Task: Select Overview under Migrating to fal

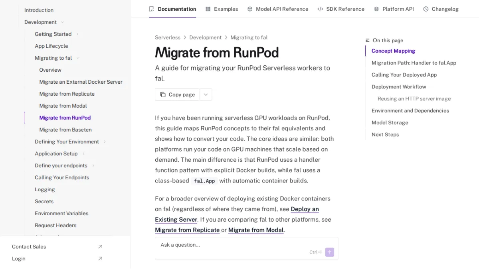Action: [50, 70]
